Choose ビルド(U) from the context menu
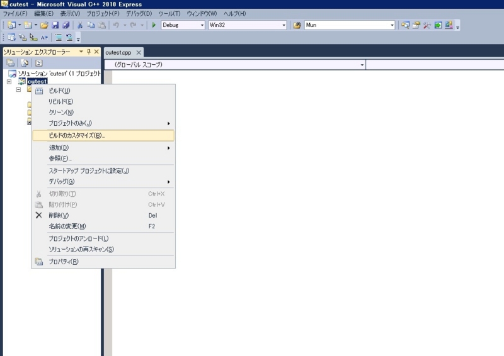The width and height of the screenshot is (504, 356). [x=103, y=91]
